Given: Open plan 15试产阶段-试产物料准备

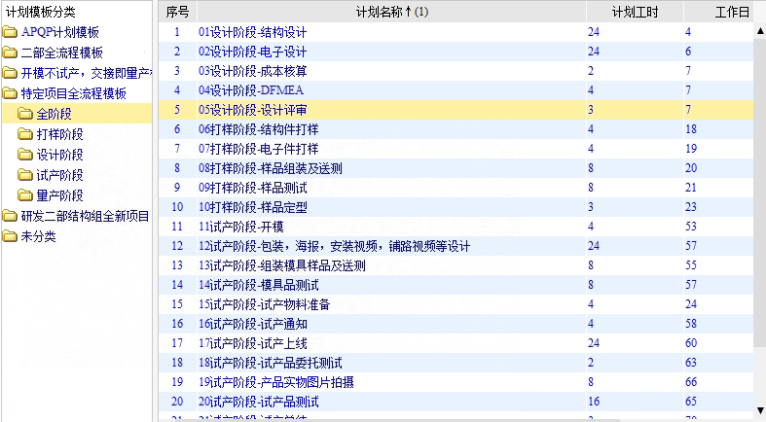Looking at the screenshot, I should pyautogui.click(x=265, y=304).
